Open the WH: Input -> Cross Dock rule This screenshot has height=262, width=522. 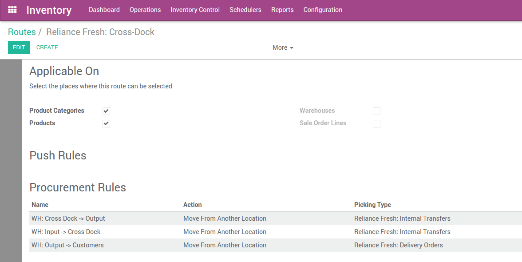coord(66,231)
